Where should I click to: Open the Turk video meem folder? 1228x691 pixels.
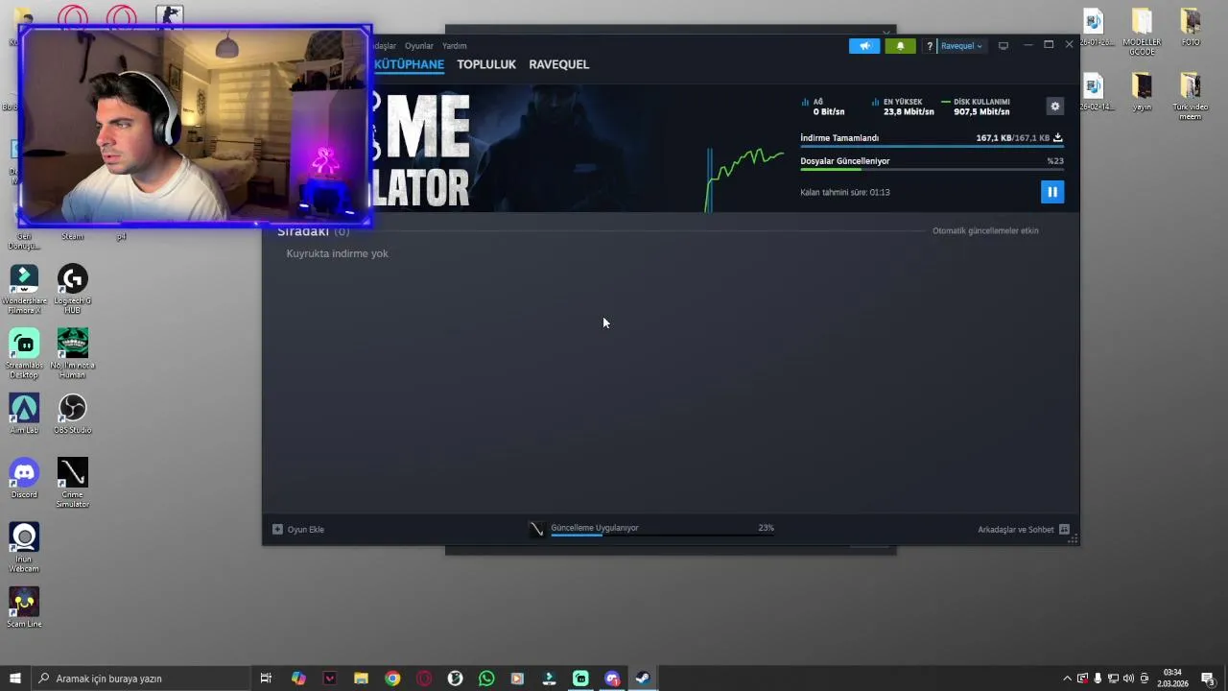[x=1191, y=96]
